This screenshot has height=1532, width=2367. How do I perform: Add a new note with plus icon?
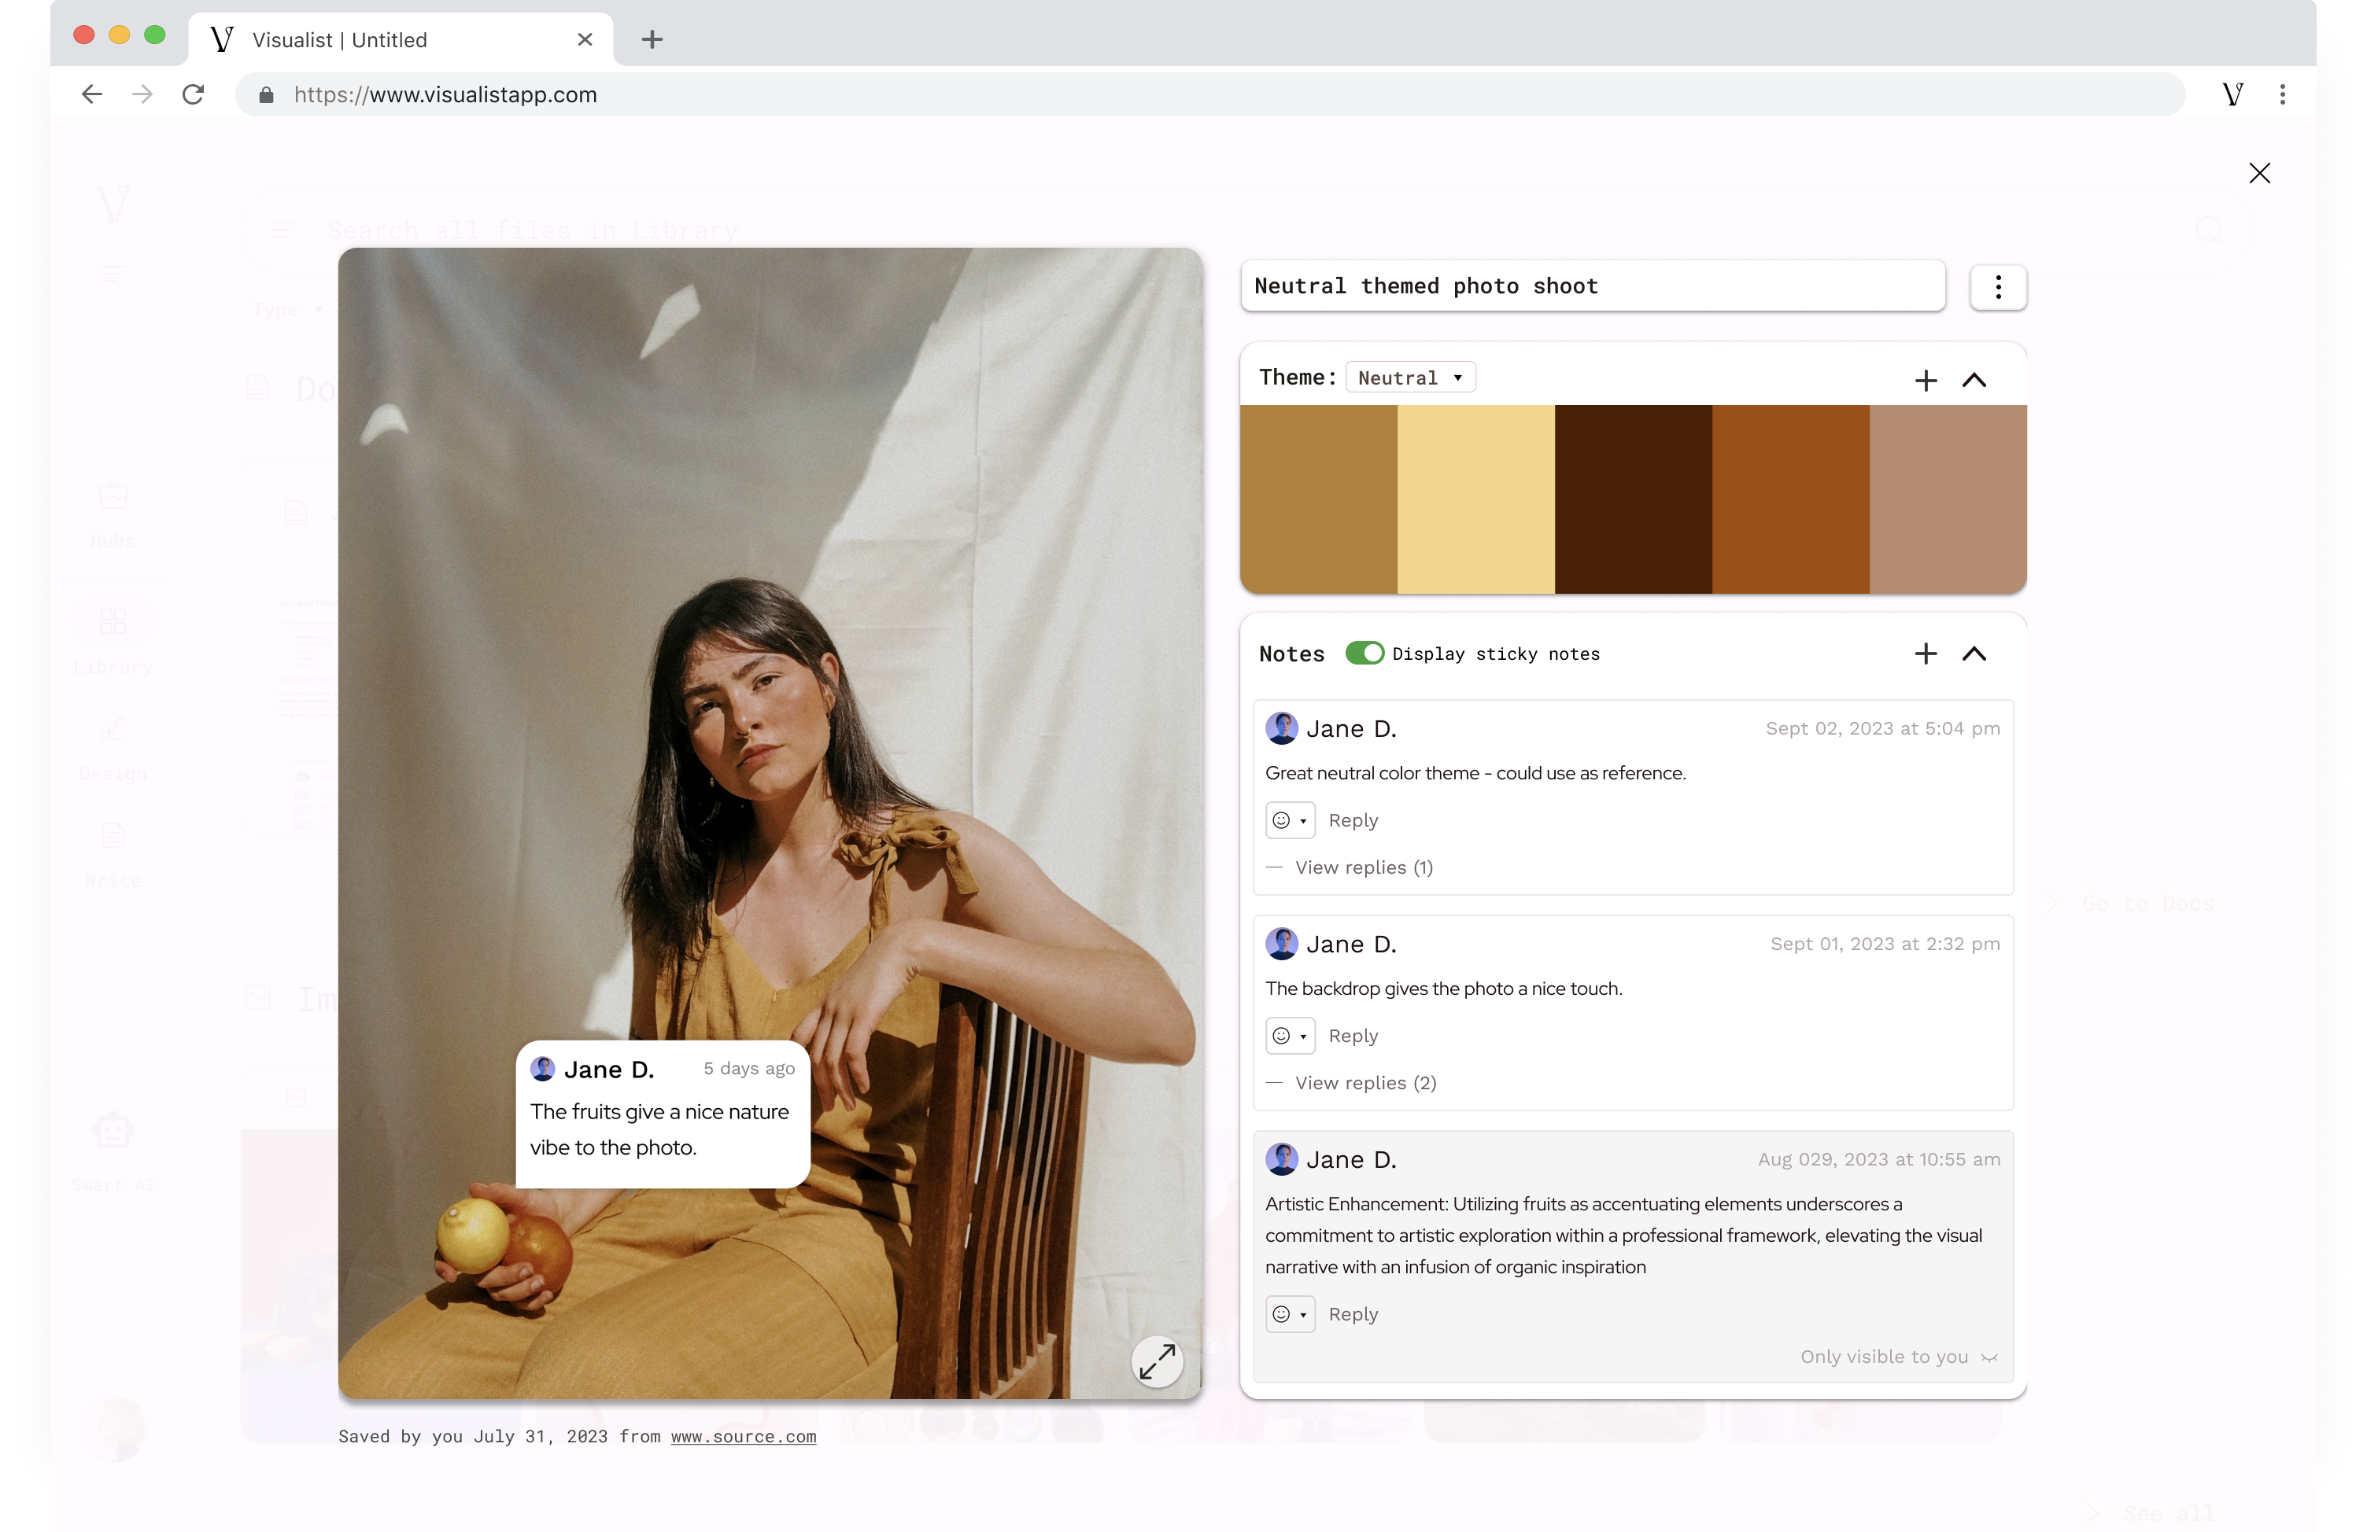(x=1926, y=654)
